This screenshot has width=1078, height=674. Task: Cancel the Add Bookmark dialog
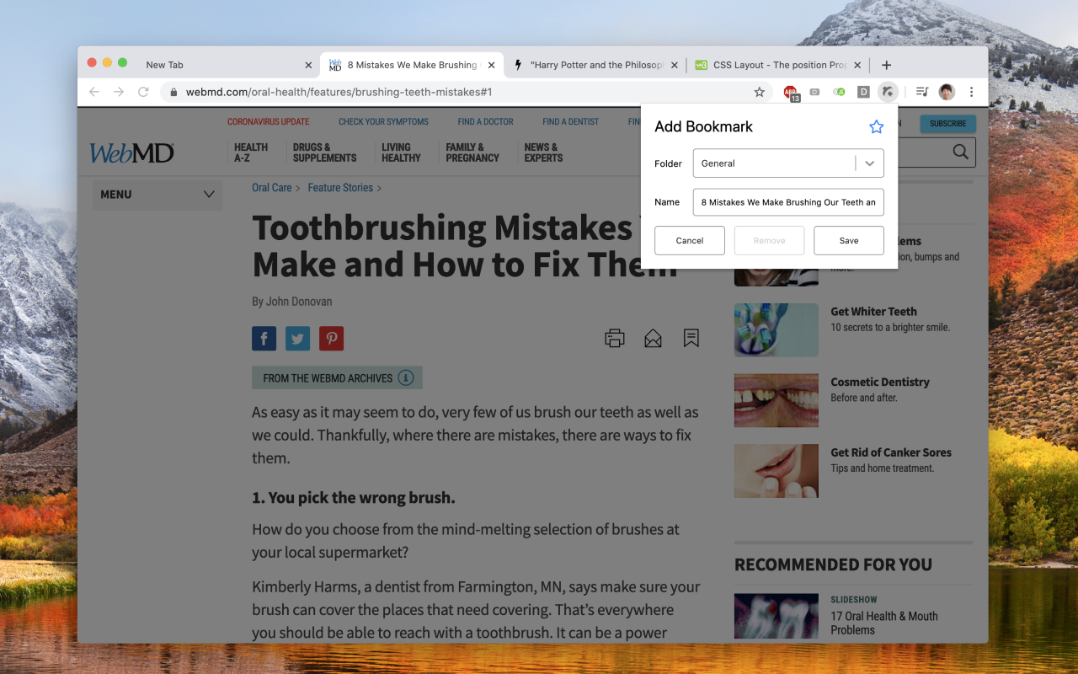689,240
